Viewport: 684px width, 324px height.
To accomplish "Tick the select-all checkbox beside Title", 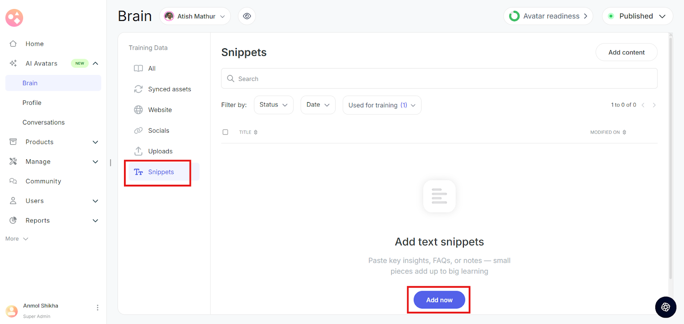I will coord(225,132).
